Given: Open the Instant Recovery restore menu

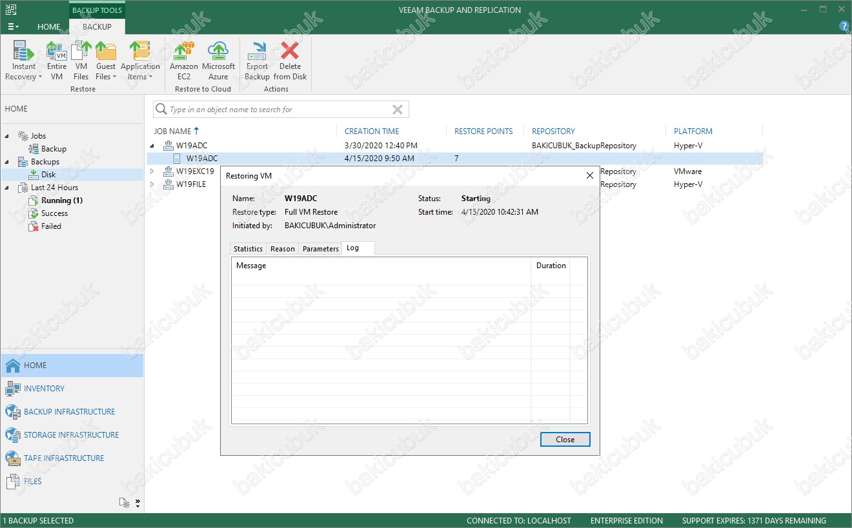Looking at the screenshot, I should 24,61.
